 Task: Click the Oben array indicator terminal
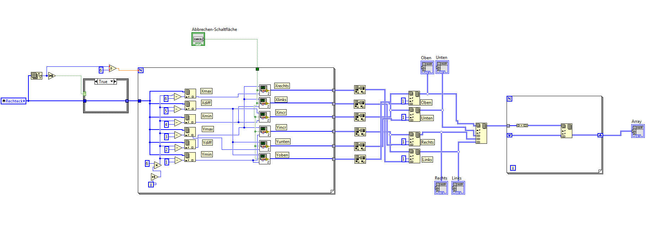coord(427,67)
